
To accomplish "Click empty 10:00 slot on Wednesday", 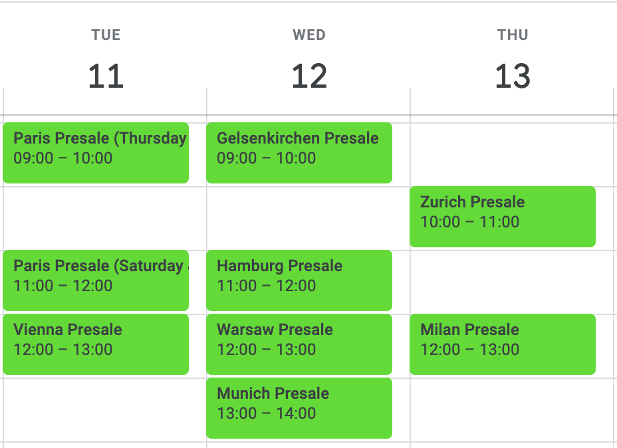I will tap(308, 218).
